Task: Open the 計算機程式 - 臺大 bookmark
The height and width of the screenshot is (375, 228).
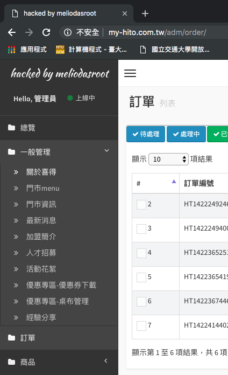Action: (x=91, y=50)
